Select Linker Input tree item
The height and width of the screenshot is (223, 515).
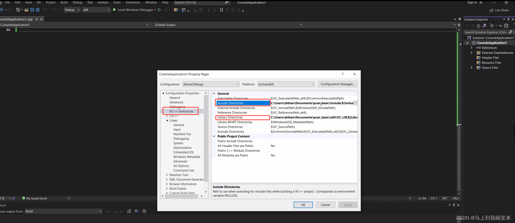click(177, 130)
